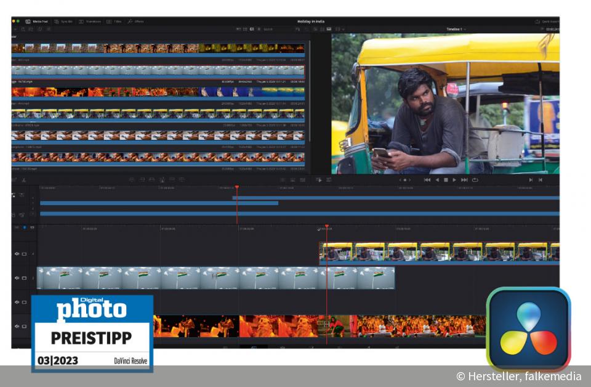Viewport: 591px width, 387px height.
Task: Toggle loop playback icon
Action: (475, 180)
